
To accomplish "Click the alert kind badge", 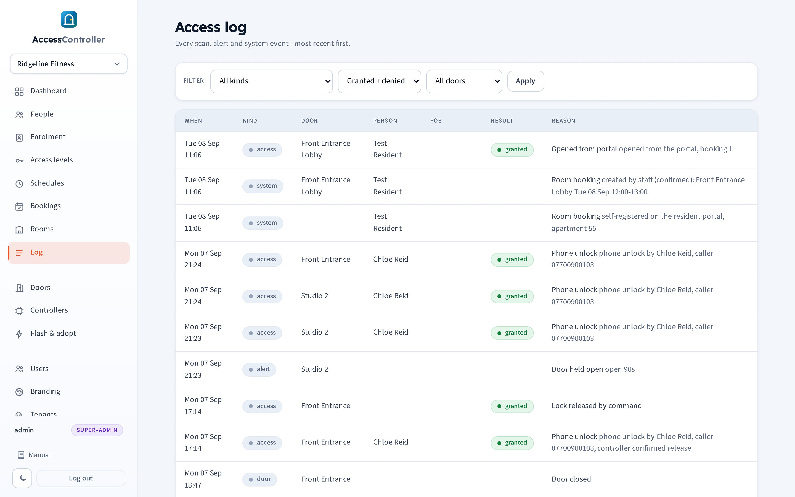I will coord(259,369).
